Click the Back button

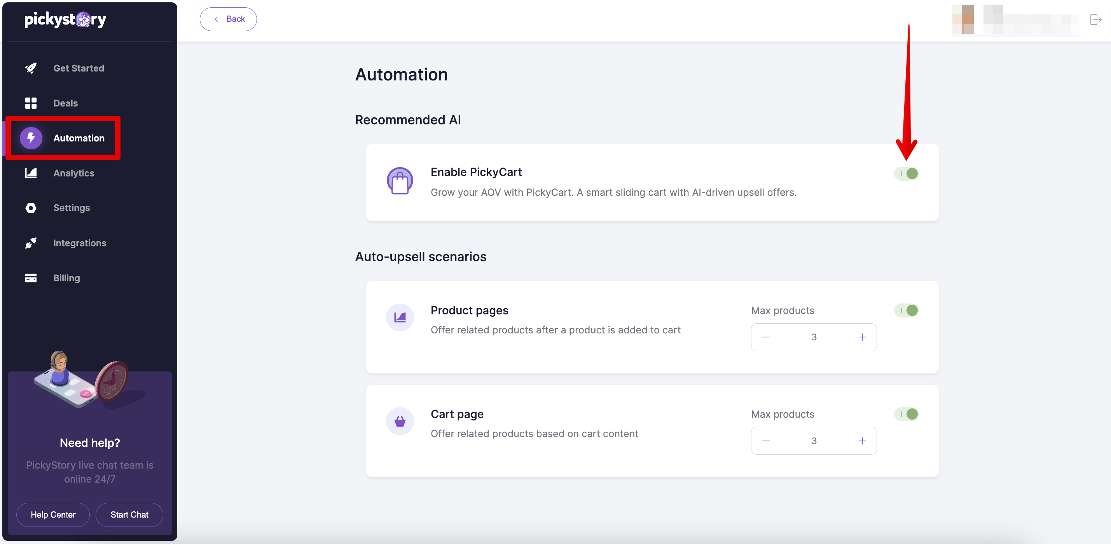[x=228, y=19]
